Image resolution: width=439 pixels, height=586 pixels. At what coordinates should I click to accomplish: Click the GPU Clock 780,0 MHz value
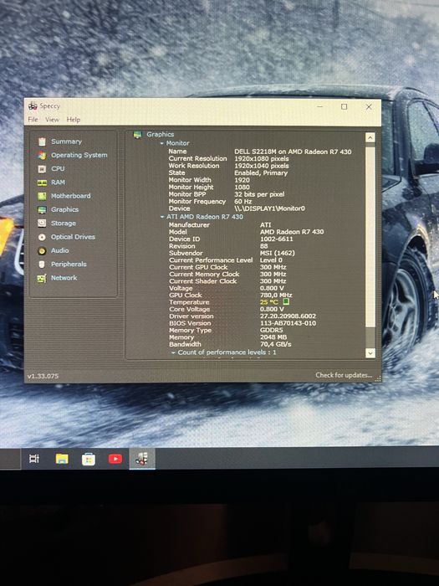[x=276, y=296]
